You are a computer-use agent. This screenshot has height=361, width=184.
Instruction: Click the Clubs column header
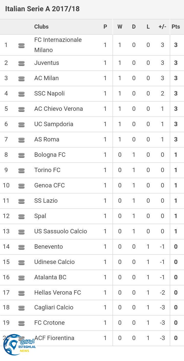pyautogui.click(x=41, y=27)
